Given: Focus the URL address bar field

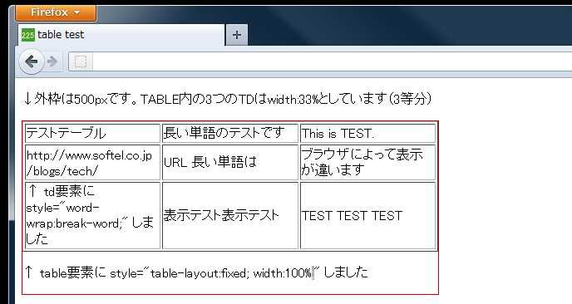Looking at the screenshot, I should (332, 61).
